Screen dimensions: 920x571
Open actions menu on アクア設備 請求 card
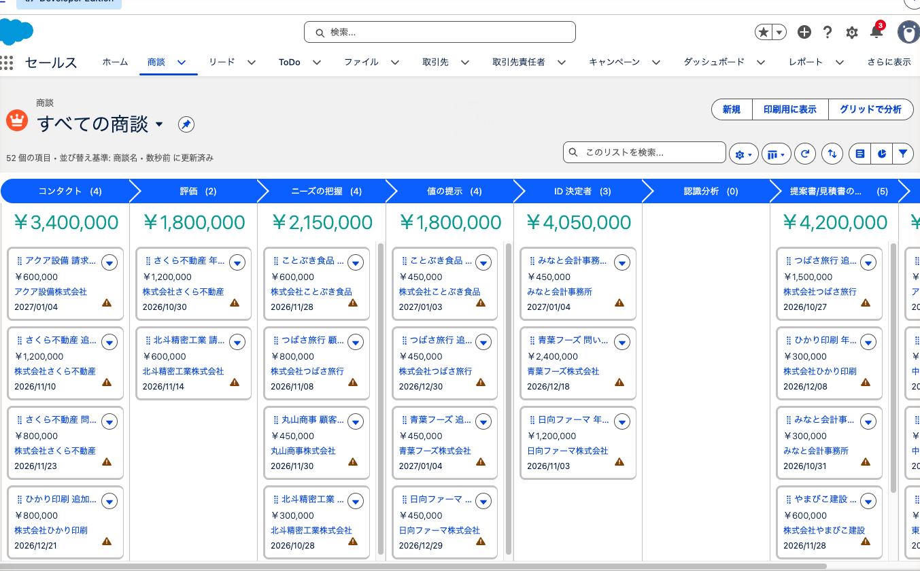(x=109, y=262)
